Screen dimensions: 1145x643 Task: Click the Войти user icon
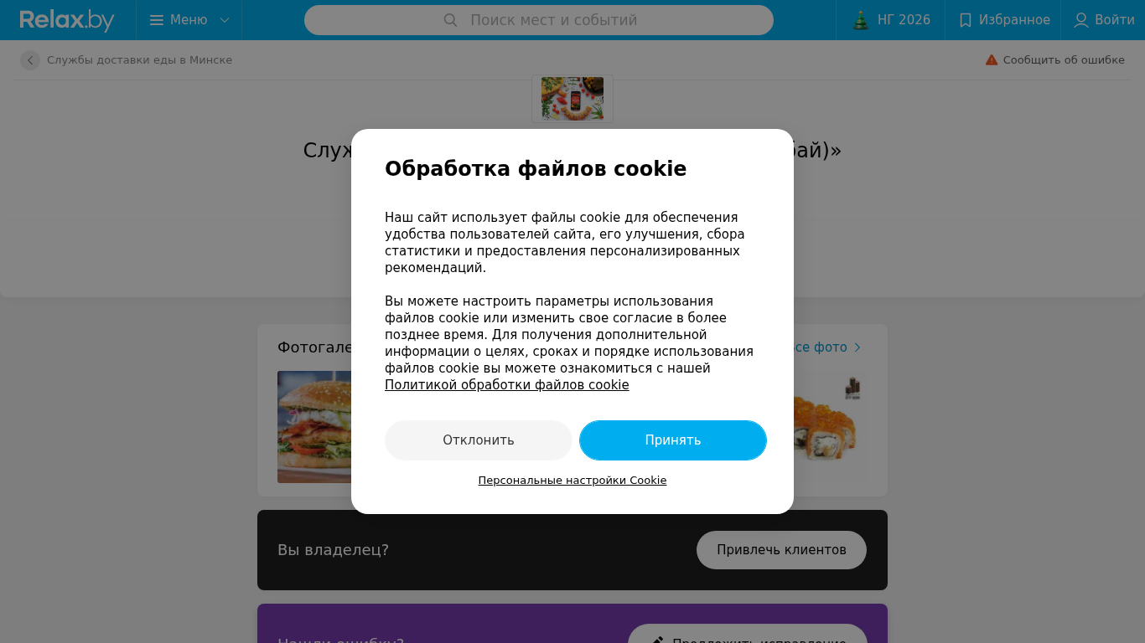(x=1081, y=20)
